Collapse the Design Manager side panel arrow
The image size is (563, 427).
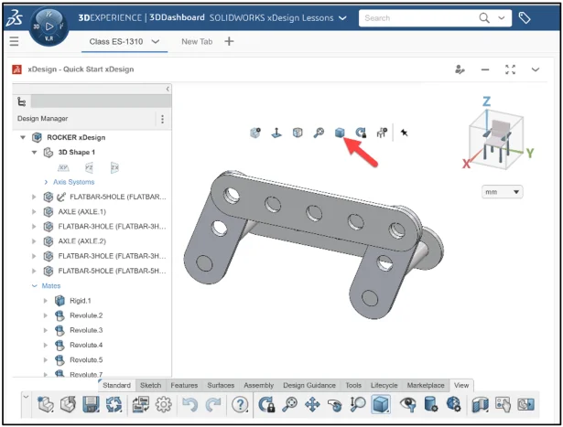pyautogui.click(x=168, y=89)
